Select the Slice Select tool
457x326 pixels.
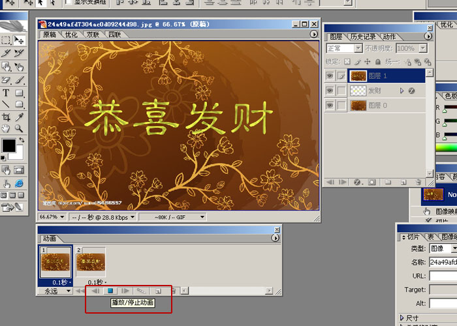[19, 53]
